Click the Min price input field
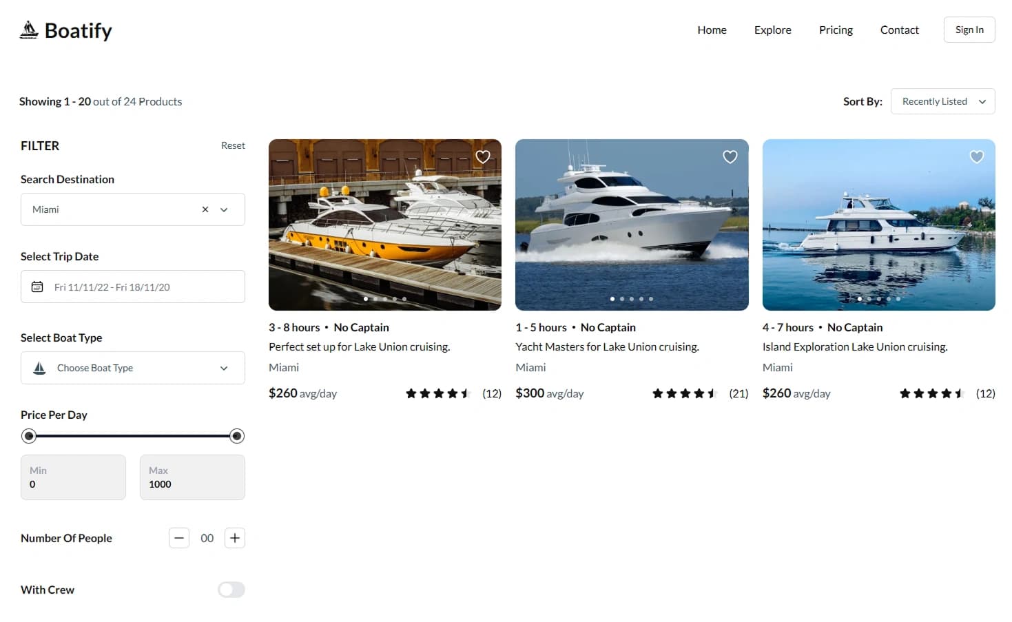The width and height of the screenshot is (1012, 622). click(x=72, y=477)
